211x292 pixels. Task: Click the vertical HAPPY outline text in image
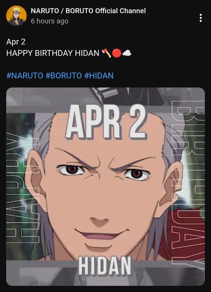[x=23, y=188]
